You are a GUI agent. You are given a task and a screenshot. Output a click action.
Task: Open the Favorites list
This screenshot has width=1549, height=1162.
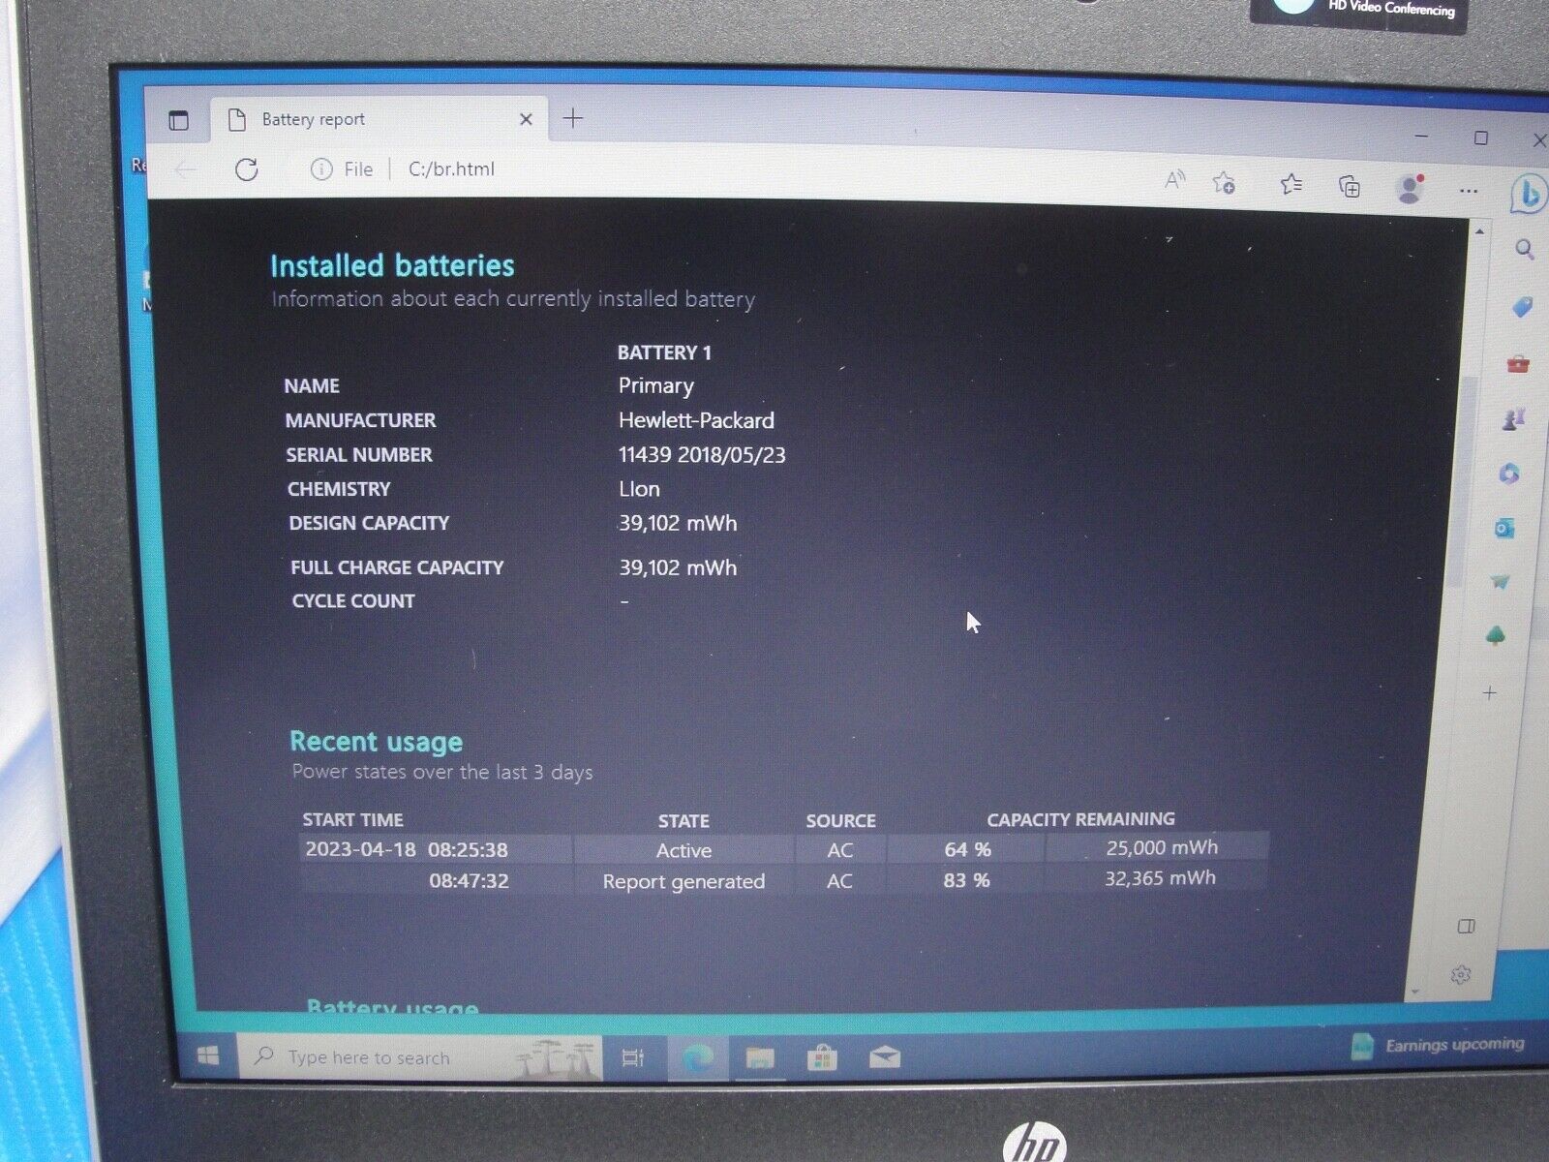pos(1291,184)
